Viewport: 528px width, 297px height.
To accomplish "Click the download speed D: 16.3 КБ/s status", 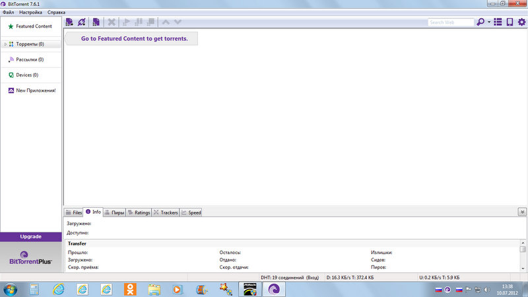I will point(350,277).
